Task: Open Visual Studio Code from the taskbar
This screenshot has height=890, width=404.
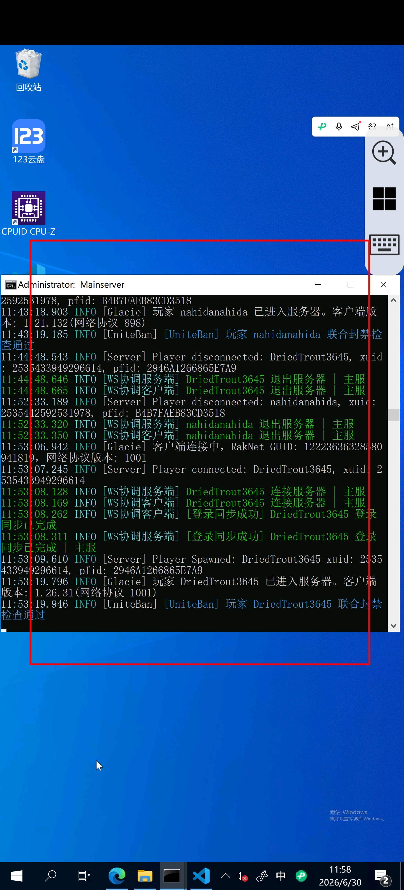Action: click(201, 876)
